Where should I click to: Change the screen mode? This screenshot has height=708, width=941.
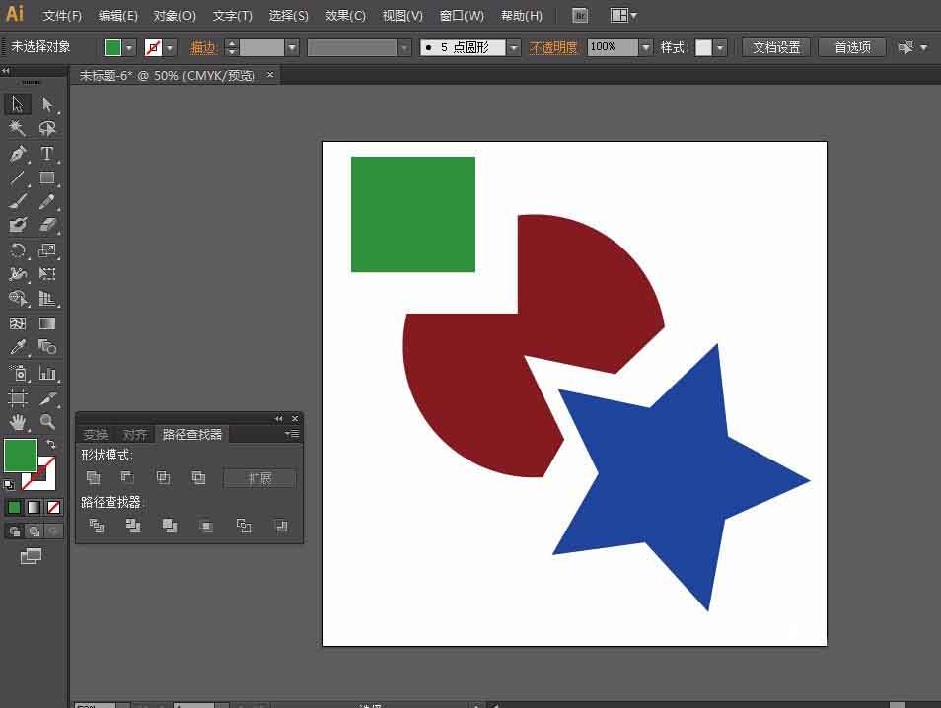(x=31, y=556)
